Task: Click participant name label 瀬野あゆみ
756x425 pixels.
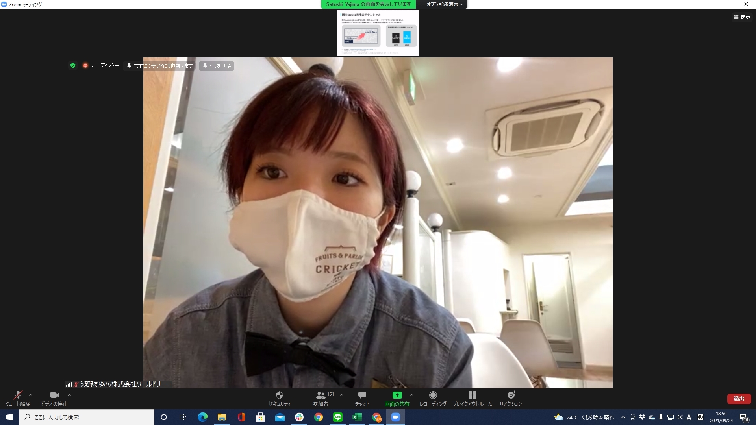Action: pos(126,384)
